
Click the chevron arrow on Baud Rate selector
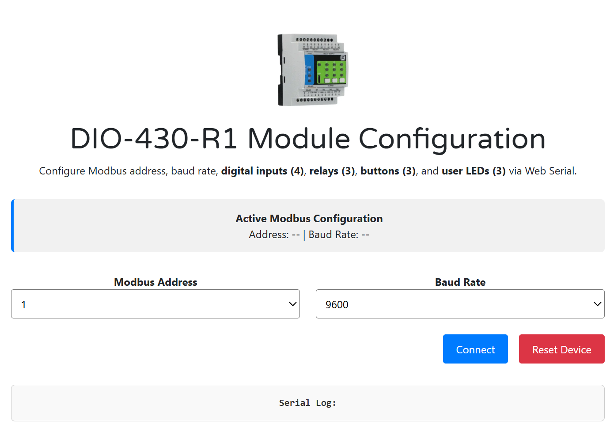598,304
